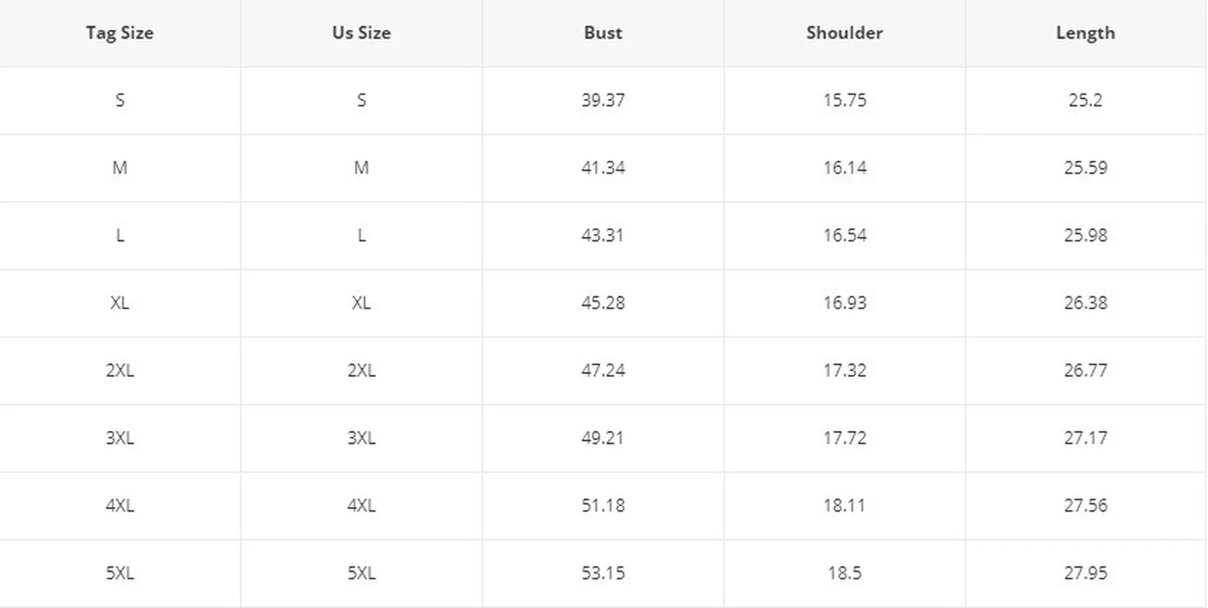
Task: Select the 4XL Us Size cell
Action: pos(361,505)
